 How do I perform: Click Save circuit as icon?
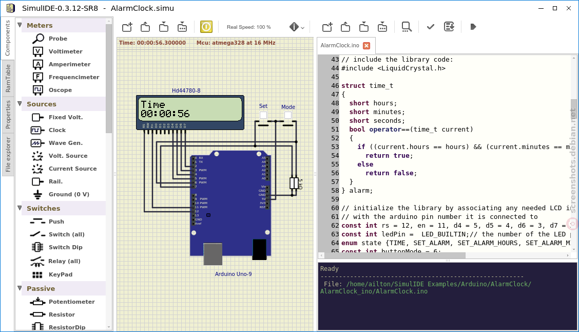(x=182, y=27)
